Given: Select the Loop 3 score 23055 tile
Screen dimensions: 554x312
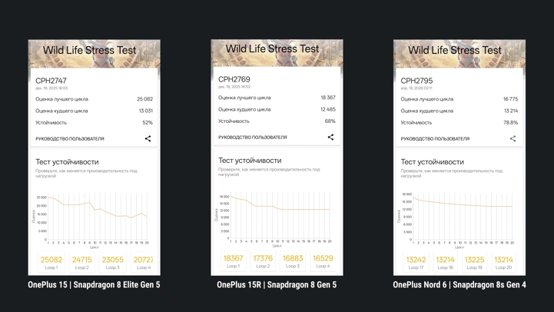Looking at the screenshot, I should pos(113,262).
